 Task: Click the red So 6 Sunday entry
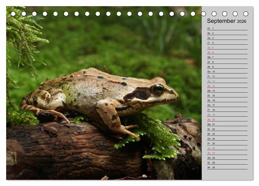point(227,52)
